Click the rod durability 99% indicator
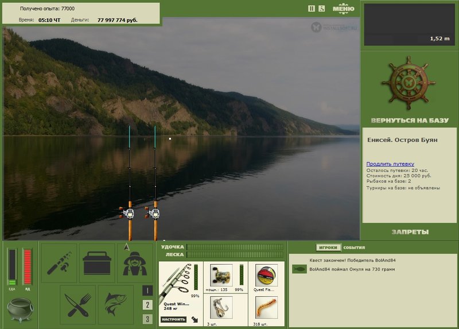Viewport: 459px width, 329px height. point(196,277)
